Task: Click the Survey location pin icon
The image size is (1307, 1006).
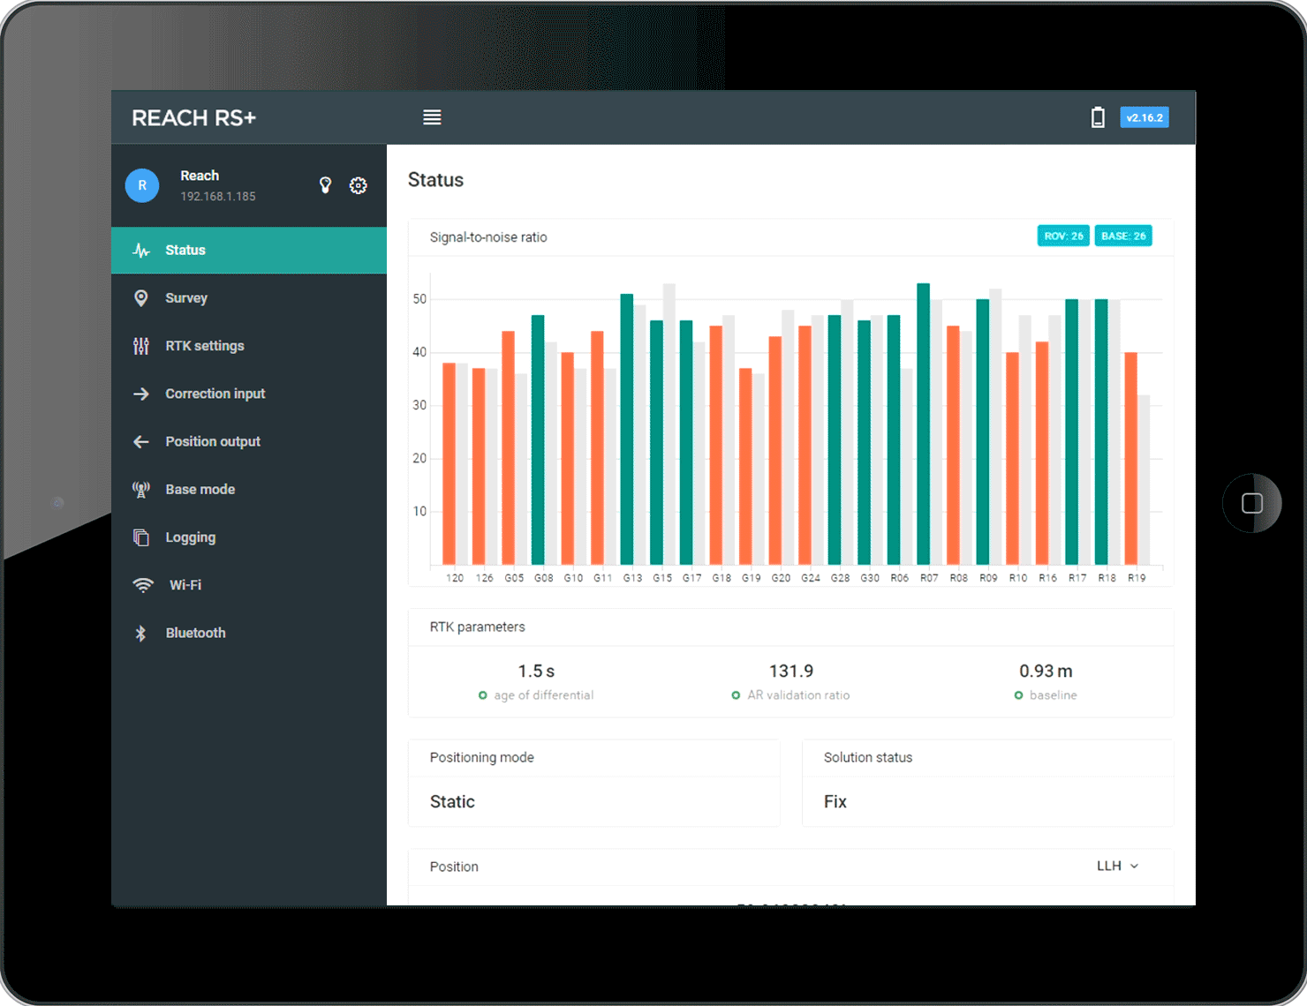Action: tap(140, 298)
